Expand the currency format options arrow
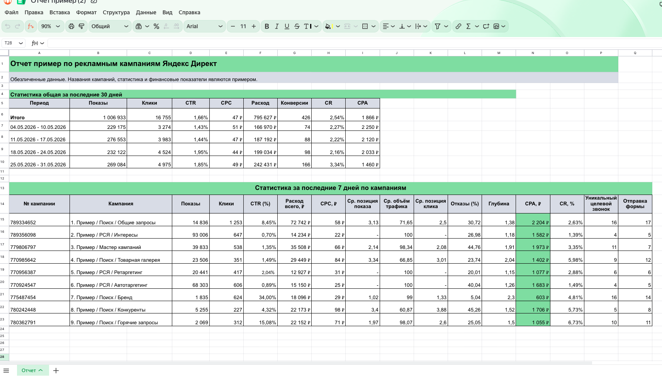Image resolution: width=662 pixels, height=376 pixels. pos(147,26)
